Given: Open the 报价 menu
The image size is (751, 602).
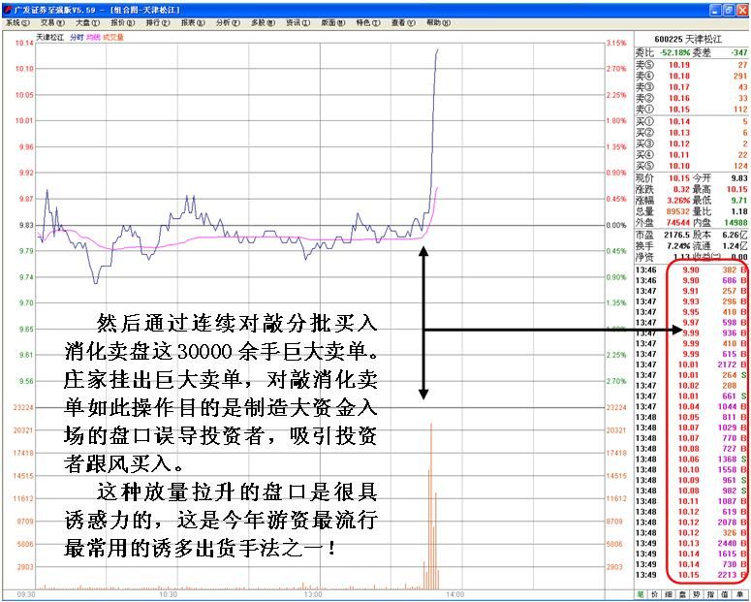Looking at the screenshot, I should 123,22.
